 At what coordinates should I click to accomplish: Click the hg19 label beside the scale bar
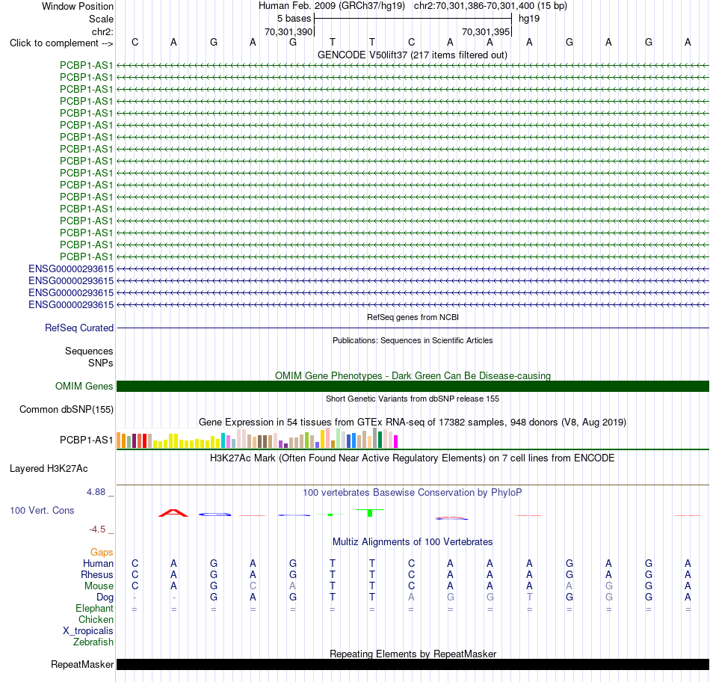(x=529, y=19)
